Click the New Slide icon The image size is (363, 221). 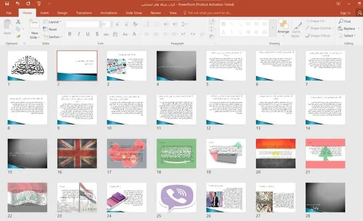click(34, 24)
